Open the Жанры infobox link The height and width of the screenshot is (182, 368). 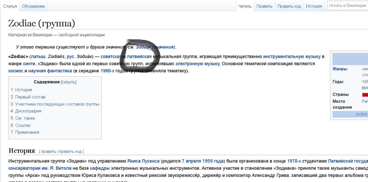coord(340,69)
